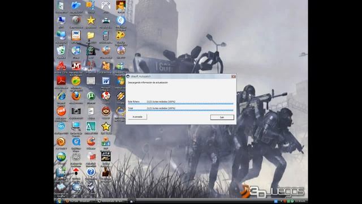Launch Winamp from the lightning bolt icon
Image resolution: width=362 pixels, height=204 pixels.
[x=120, y=96]
